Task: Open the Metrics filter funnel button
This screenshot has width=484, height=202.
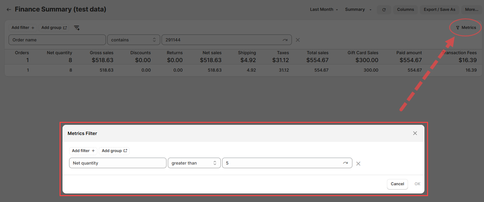Action: pyautogui.click(x=466, y=28)
